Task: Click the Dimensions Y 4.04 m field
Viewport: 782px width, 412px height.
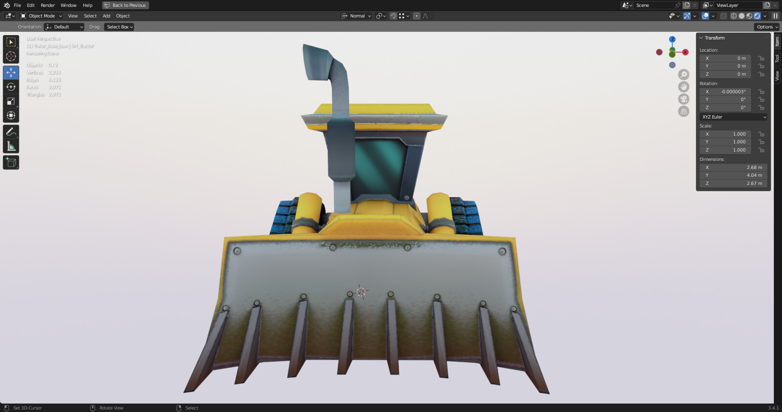Action: (733, 175)
